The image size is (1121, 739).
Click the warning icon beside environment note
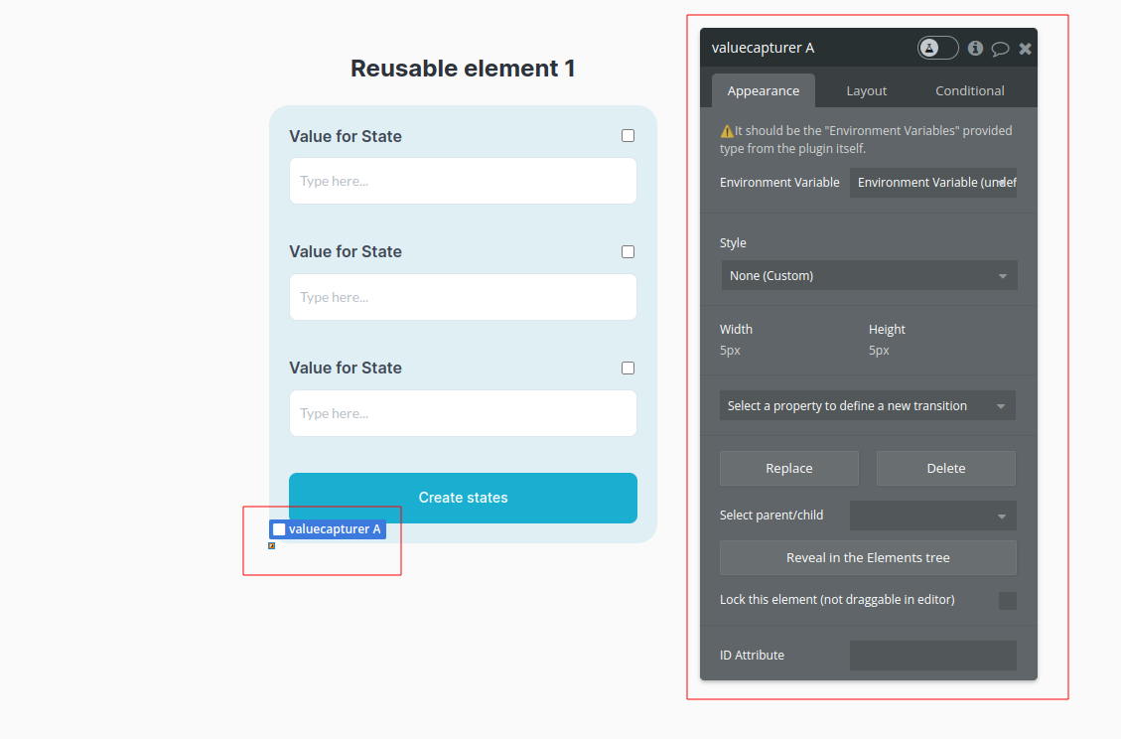tap(727, 131)
